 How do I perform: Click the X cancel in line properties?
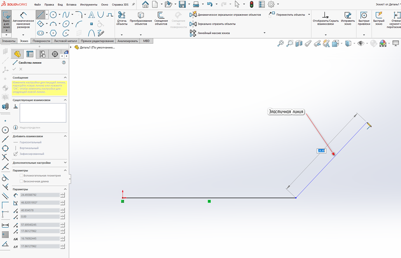[x=21, y=69]
